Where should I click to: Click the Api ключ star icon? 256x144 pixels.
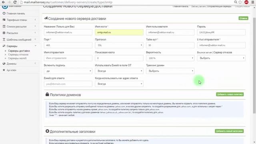click(4, 70)
